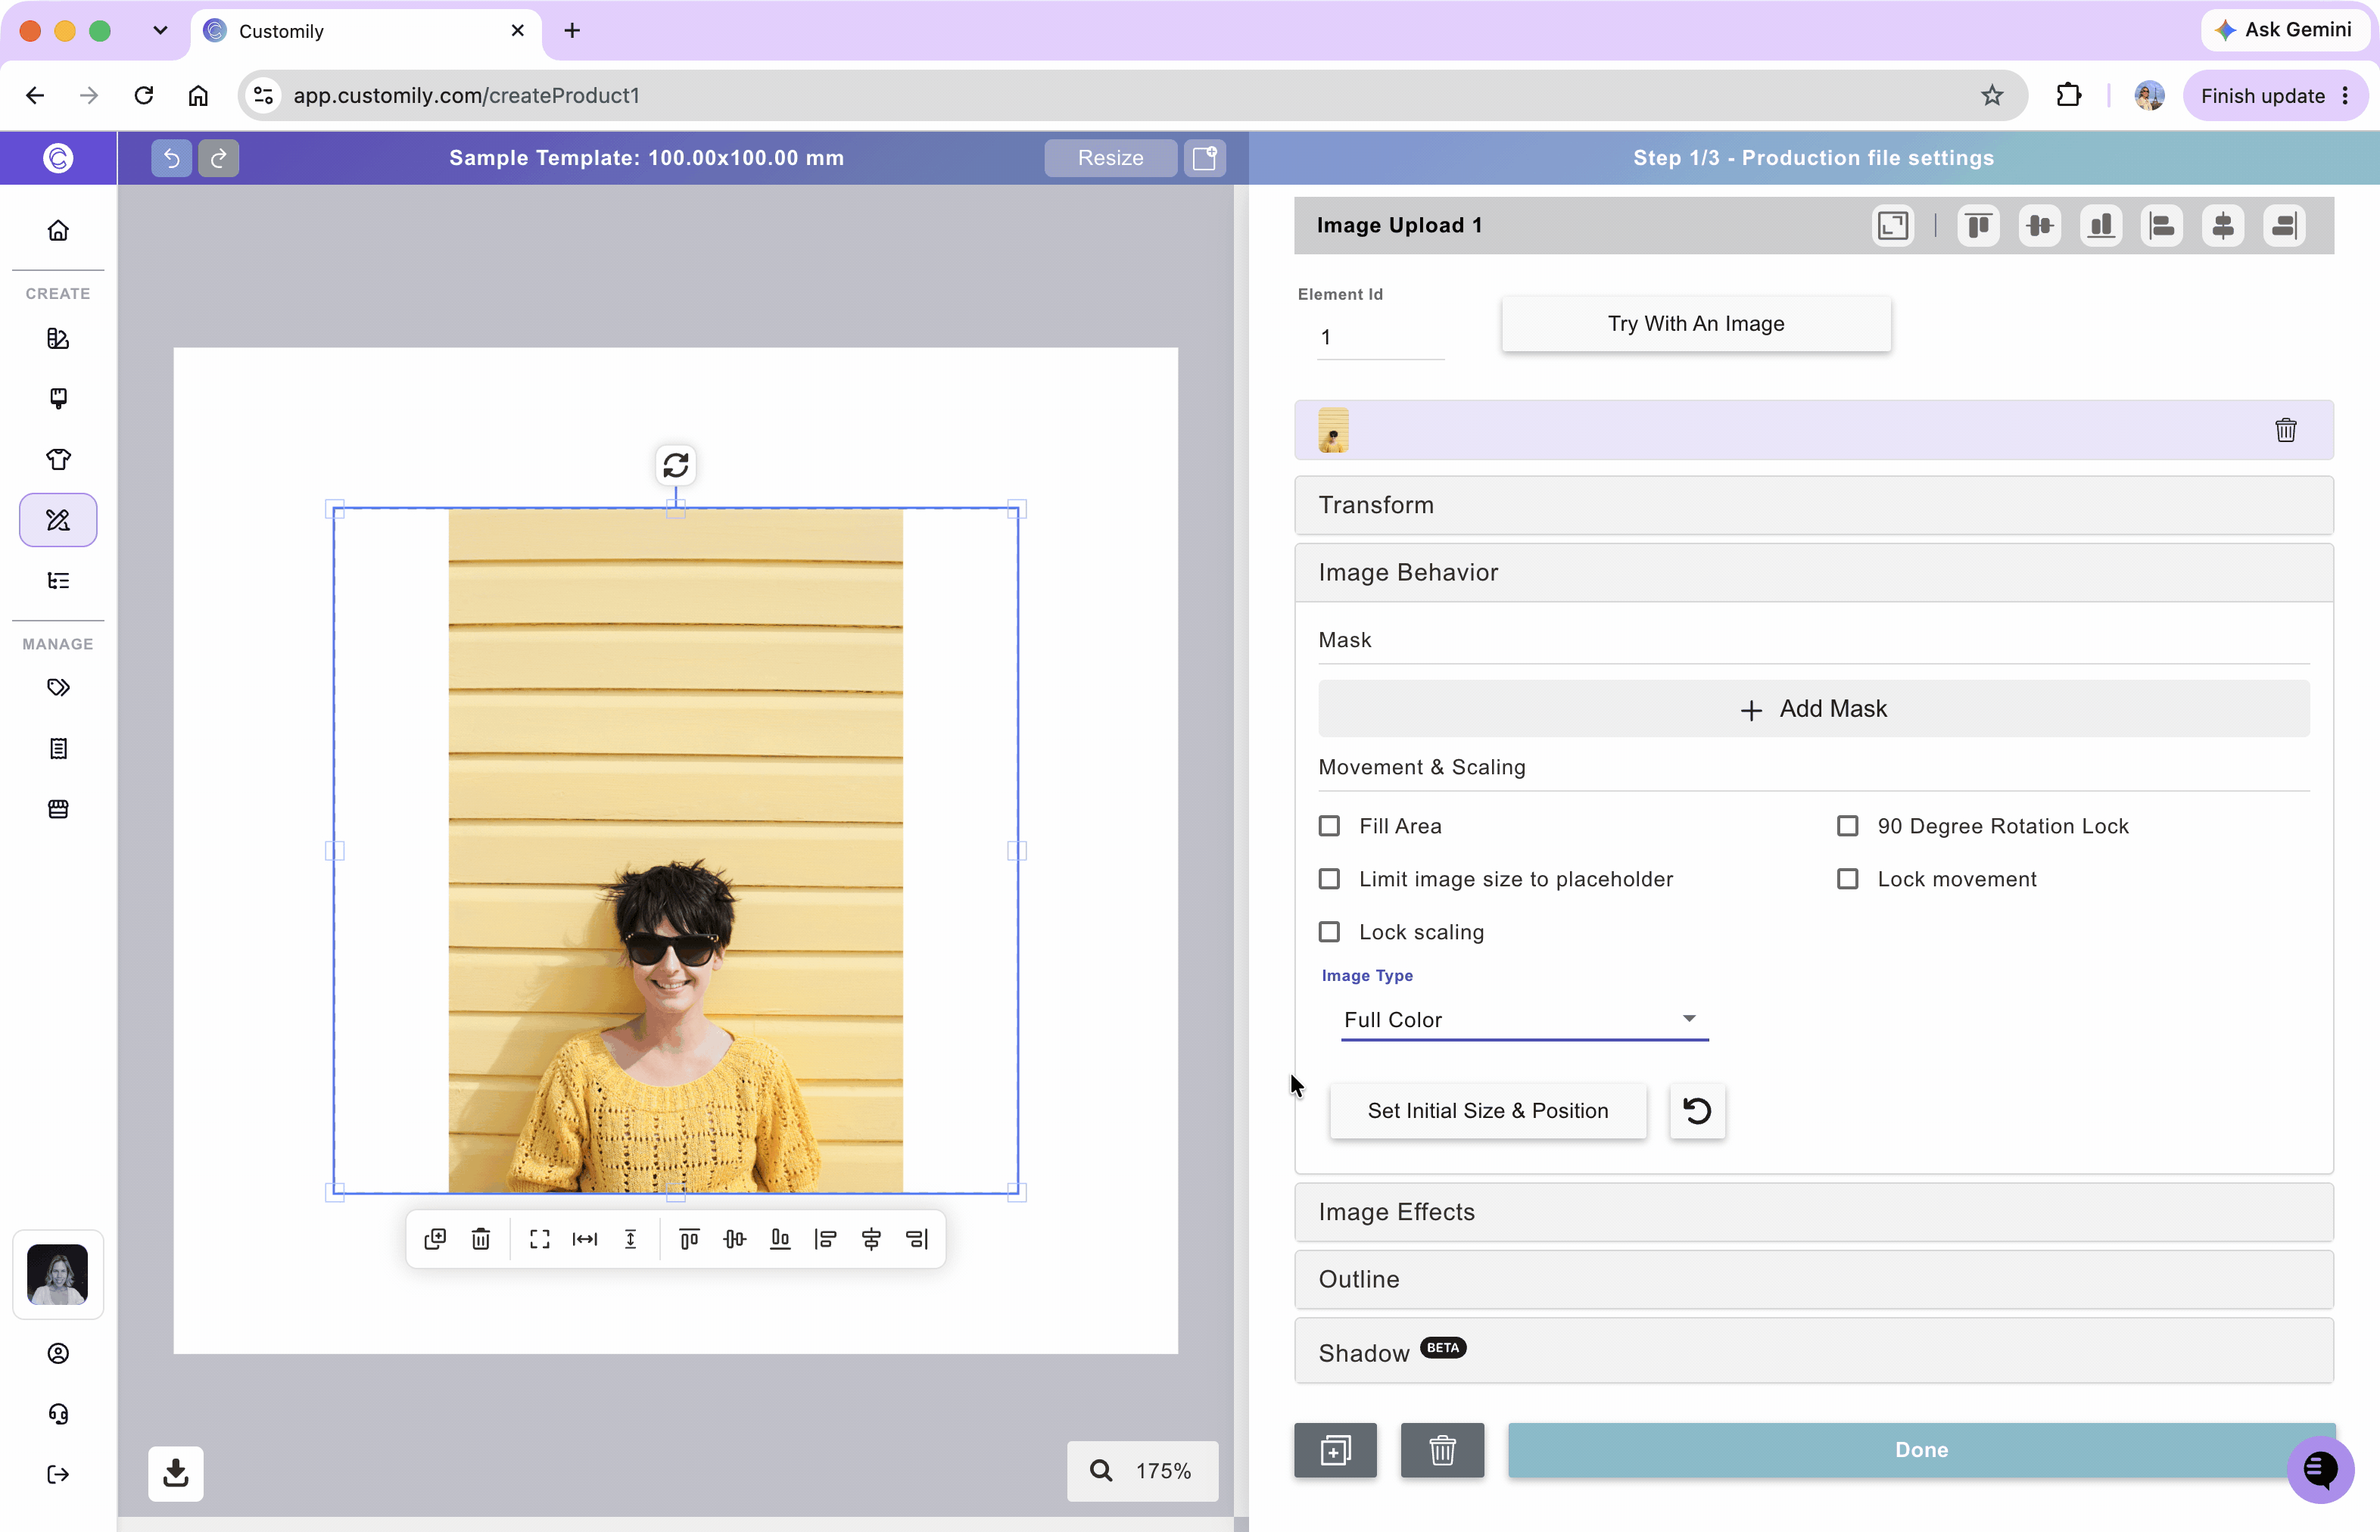Expand the Outline section

tap(1814, 1279)
